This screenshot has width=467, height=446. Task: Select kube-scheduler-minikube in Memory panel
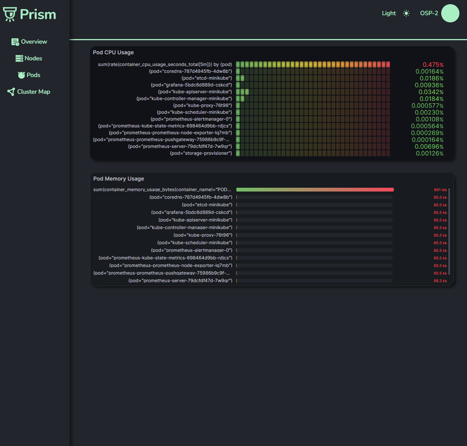195,243
